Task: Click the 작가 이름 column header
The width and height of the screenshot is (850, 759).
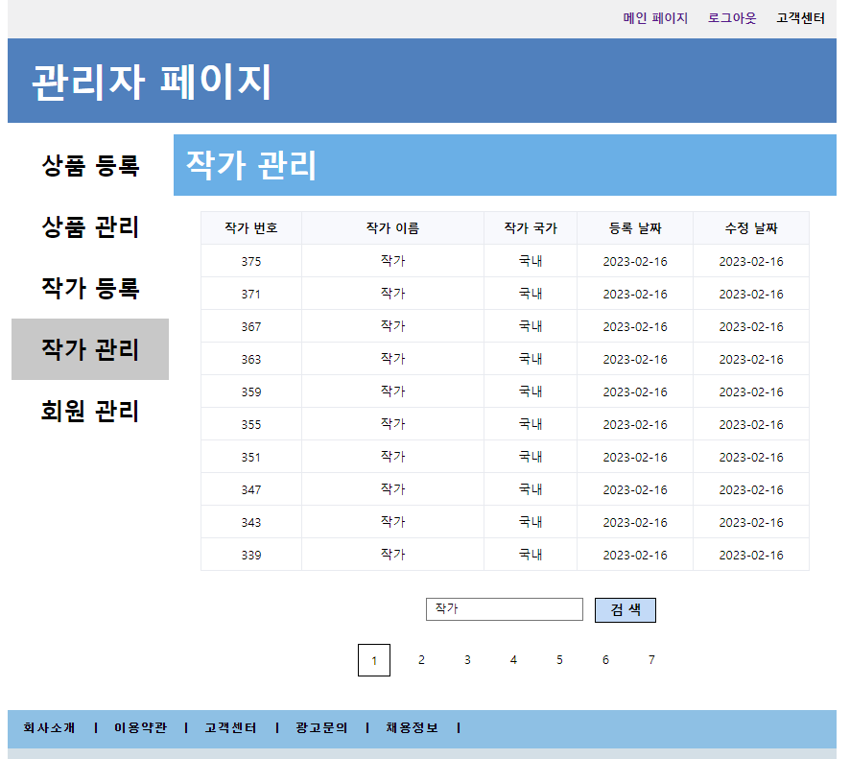Action: [x=392, y=228]
